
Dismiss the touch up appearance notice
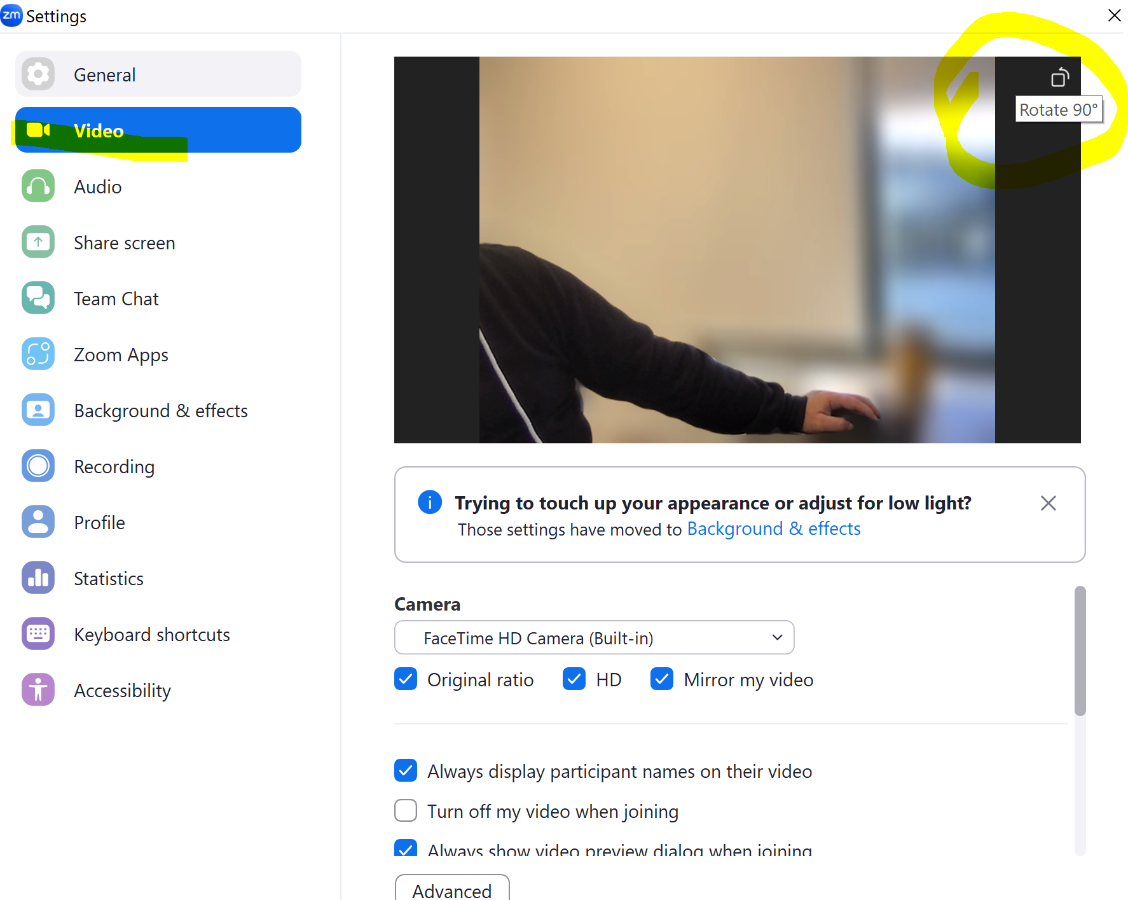[1049, 503]
